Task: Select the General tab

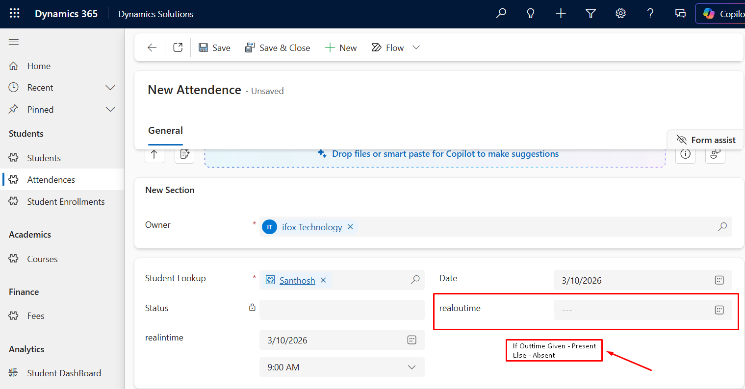Action: tap(165, 131)
